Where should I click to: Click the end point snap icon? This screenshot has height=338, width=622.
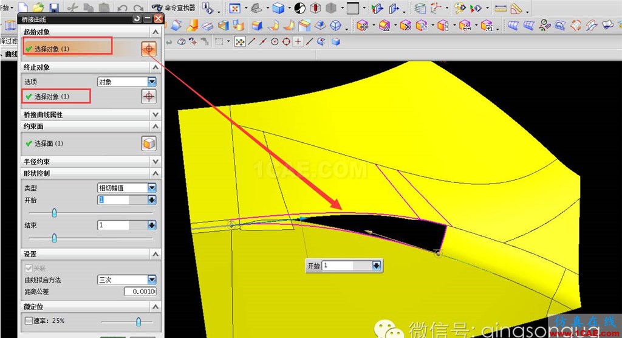(251, 42)
